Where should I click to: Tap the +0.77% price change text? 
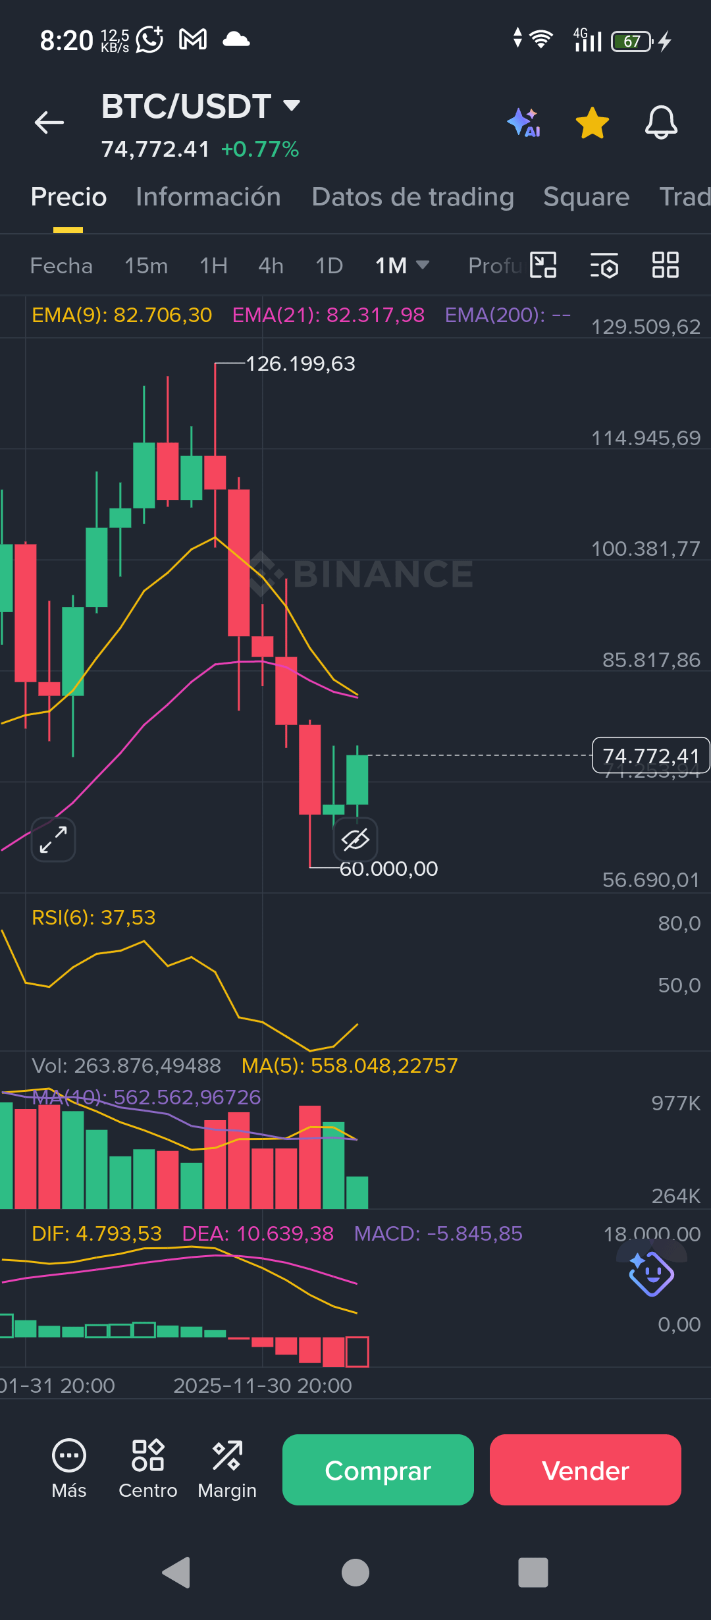pyautogui.click(x=260, y=149)
